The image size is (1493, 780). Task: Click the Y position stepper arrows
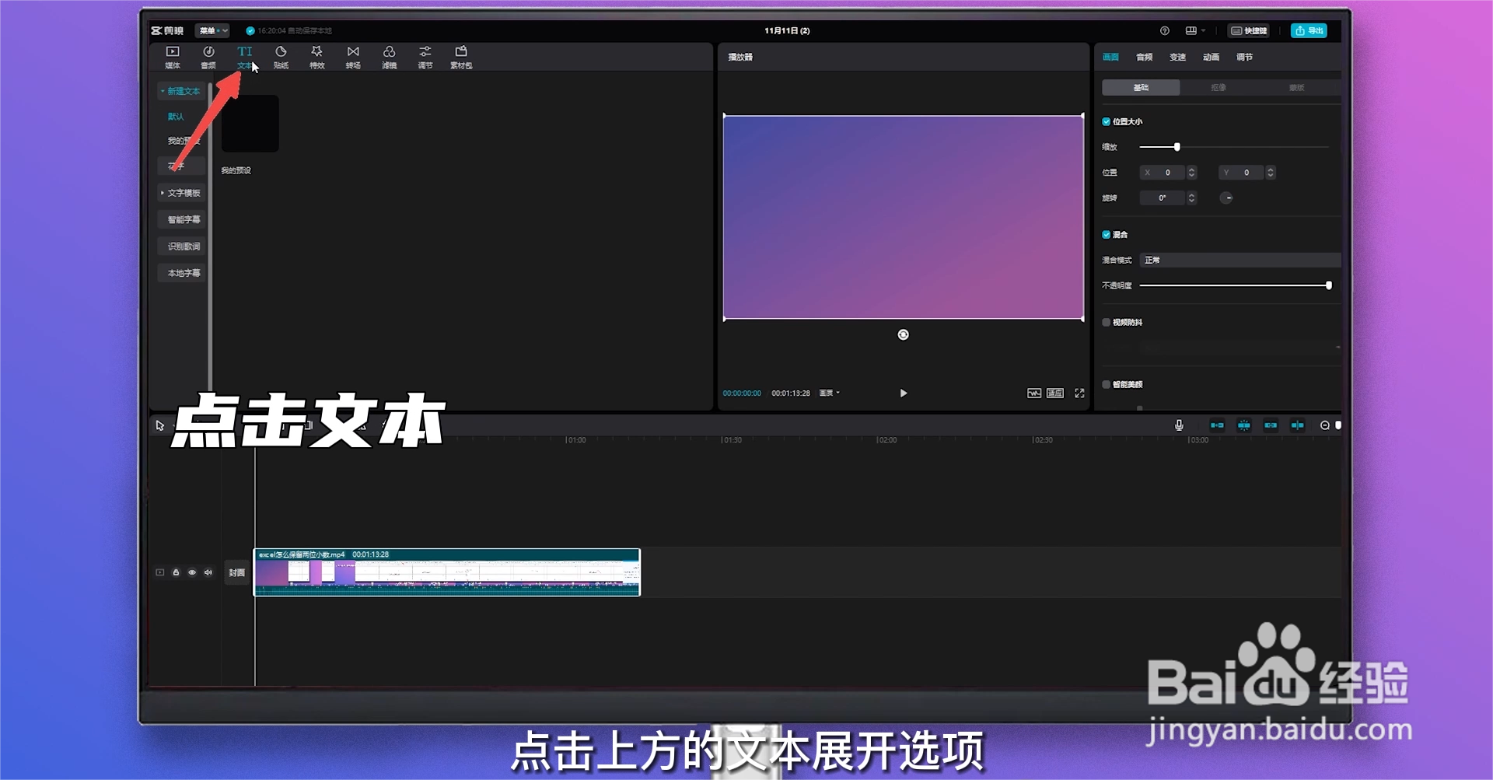1271,173
